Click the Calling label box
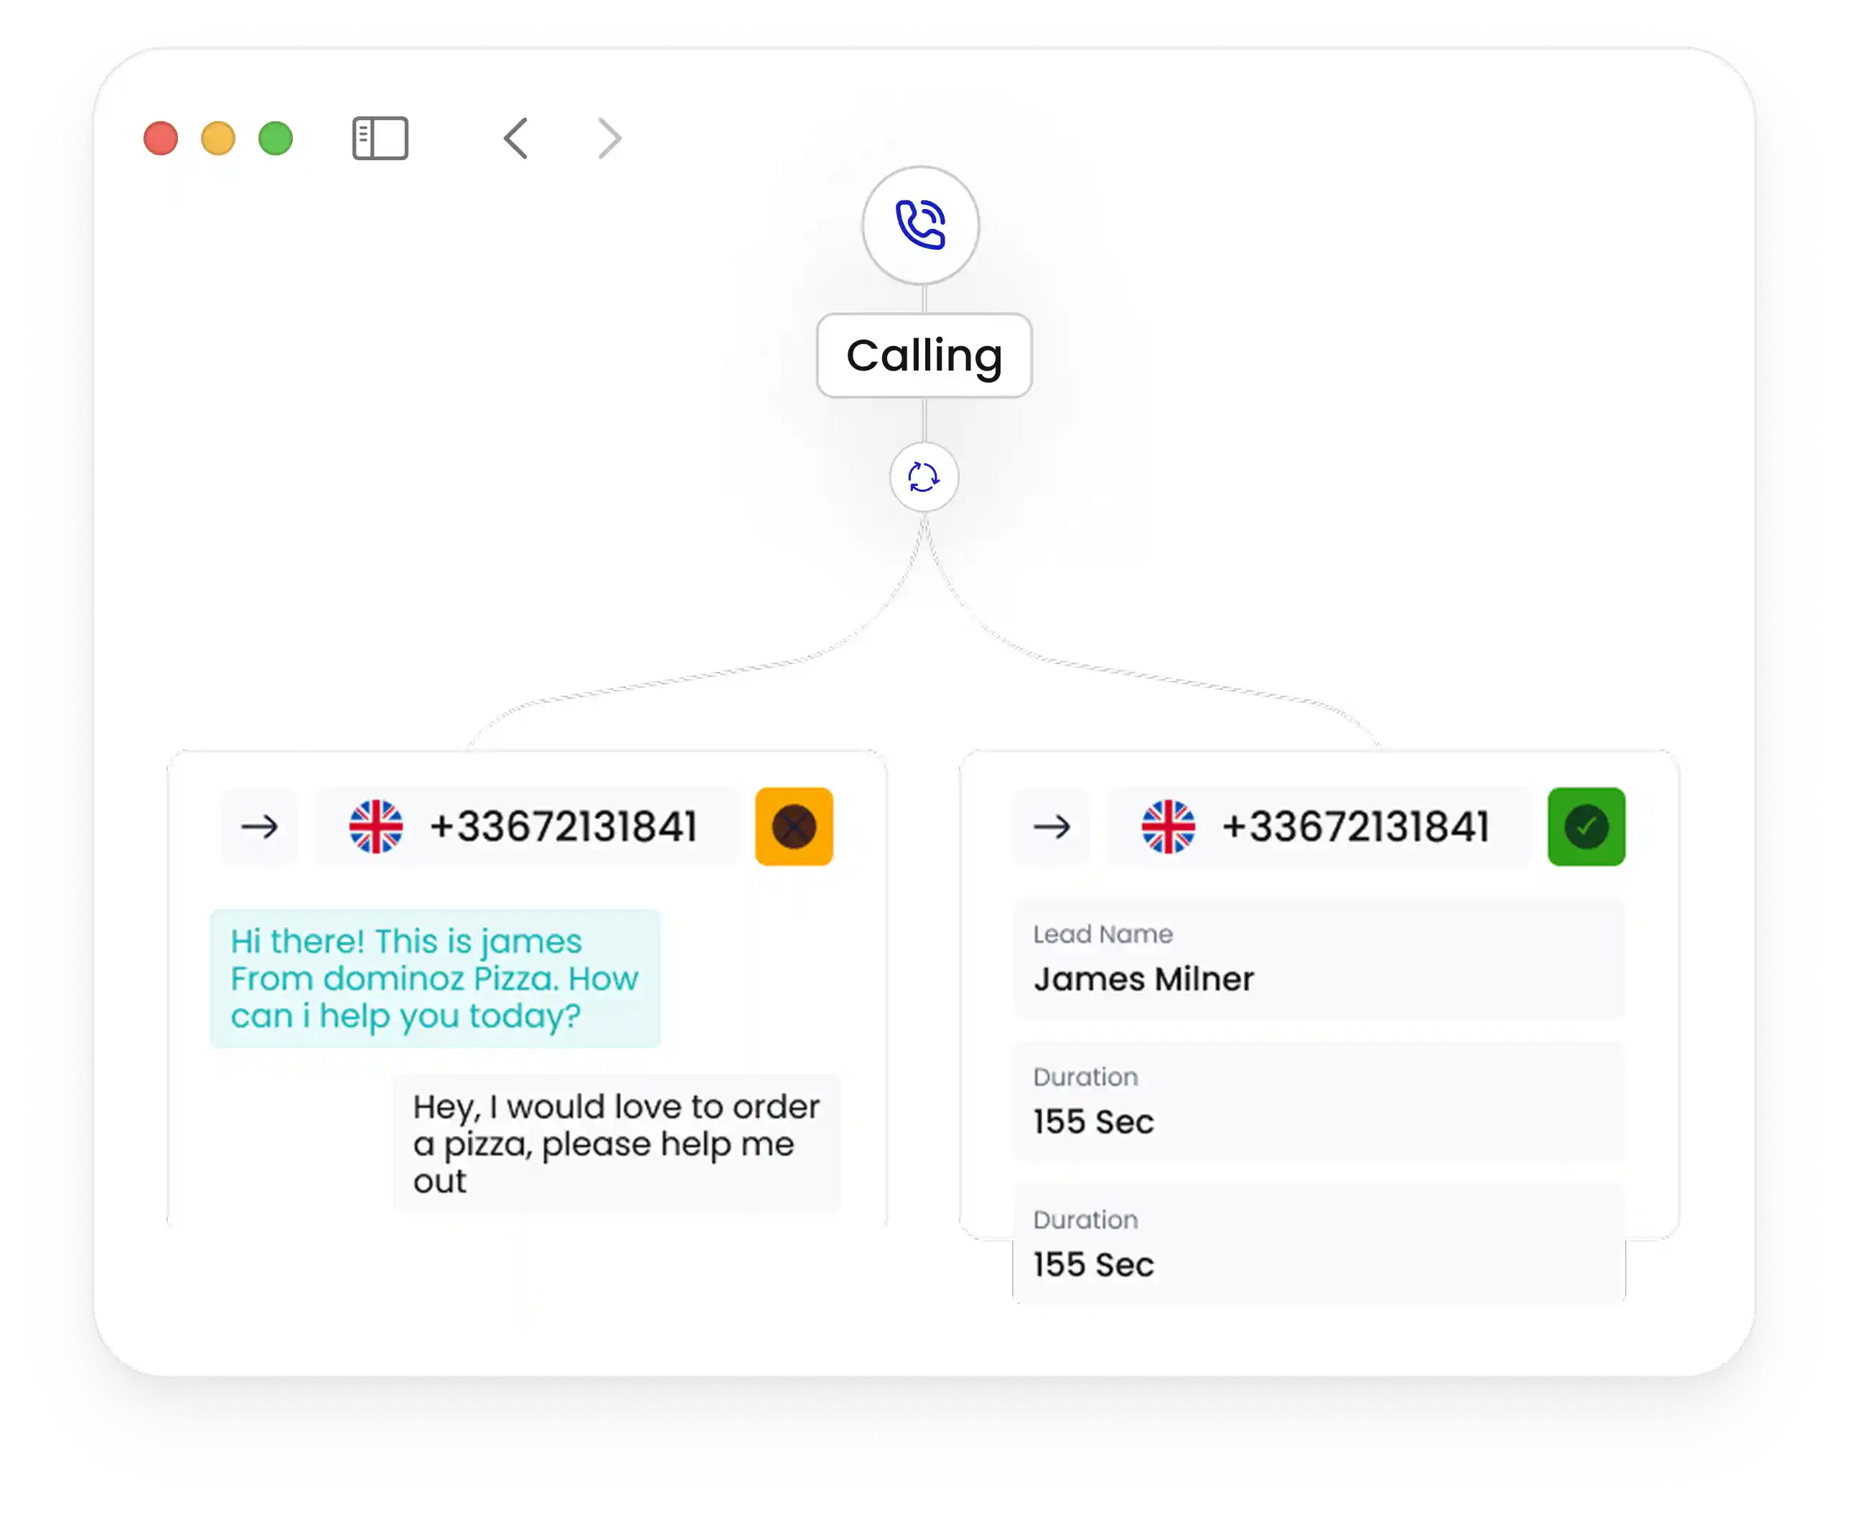Screen dimensions: 1849x1517 [x=924, y=355]
